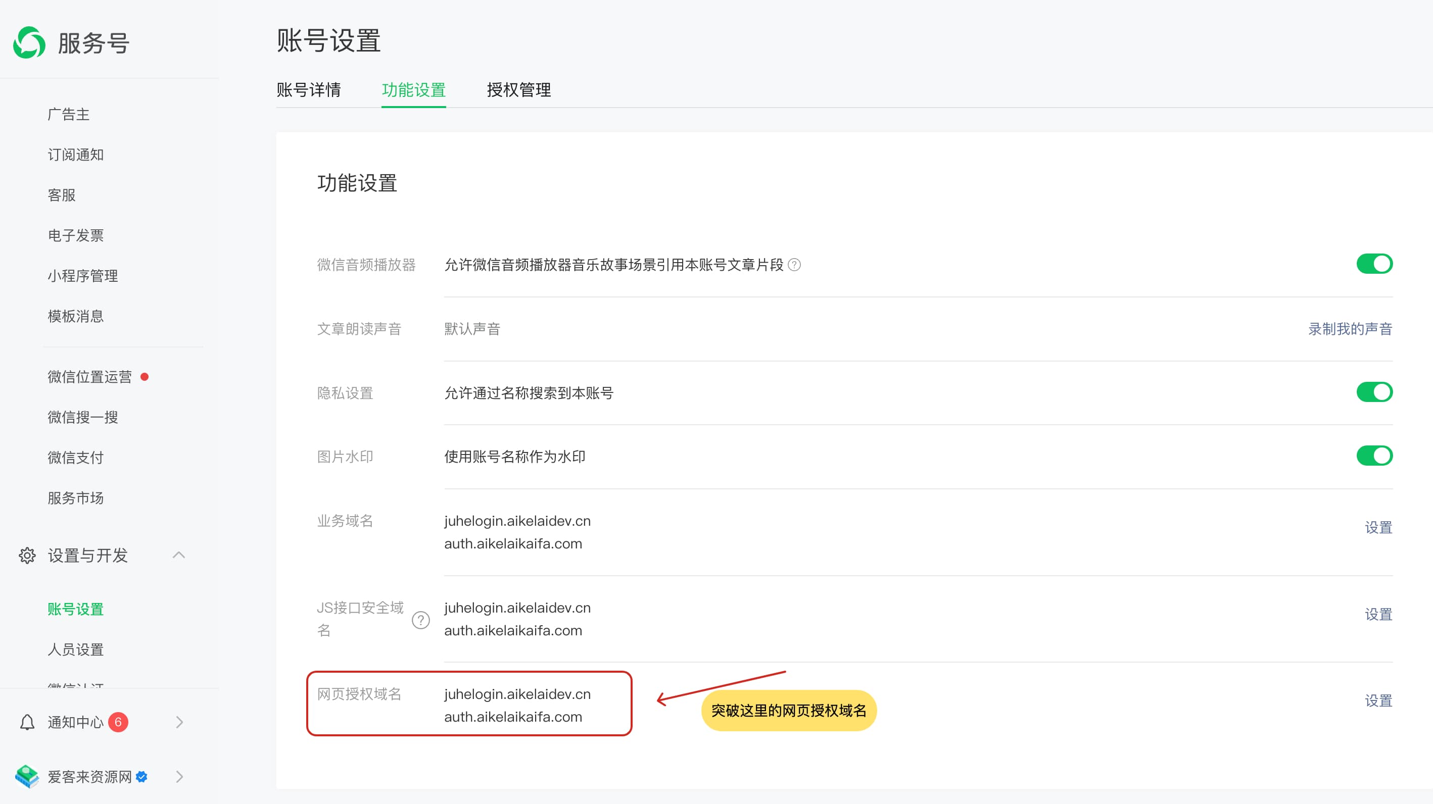
Task: Click the 服务号 green logo icon
Action: click(x=29, y=42)
